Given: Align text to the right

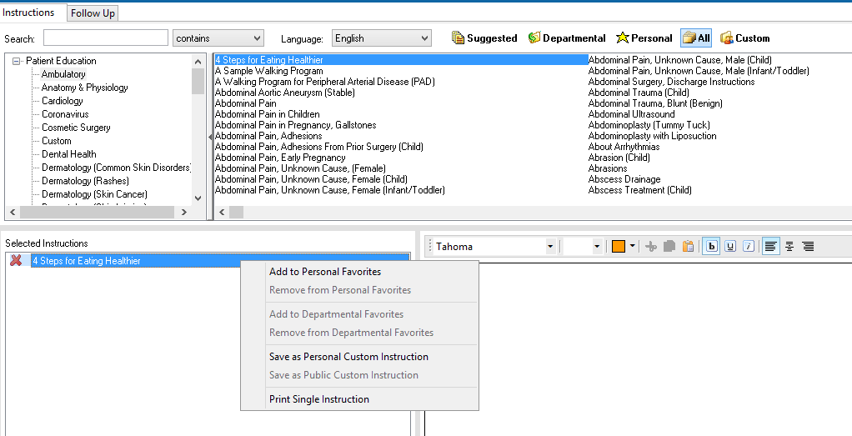Looking at the screenshot, I should [x=808, y=247].
